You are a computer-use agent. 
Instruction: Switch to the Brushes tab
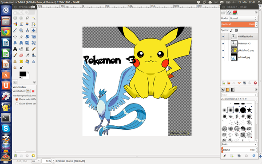pyautogui.click(x=223, y=90)
